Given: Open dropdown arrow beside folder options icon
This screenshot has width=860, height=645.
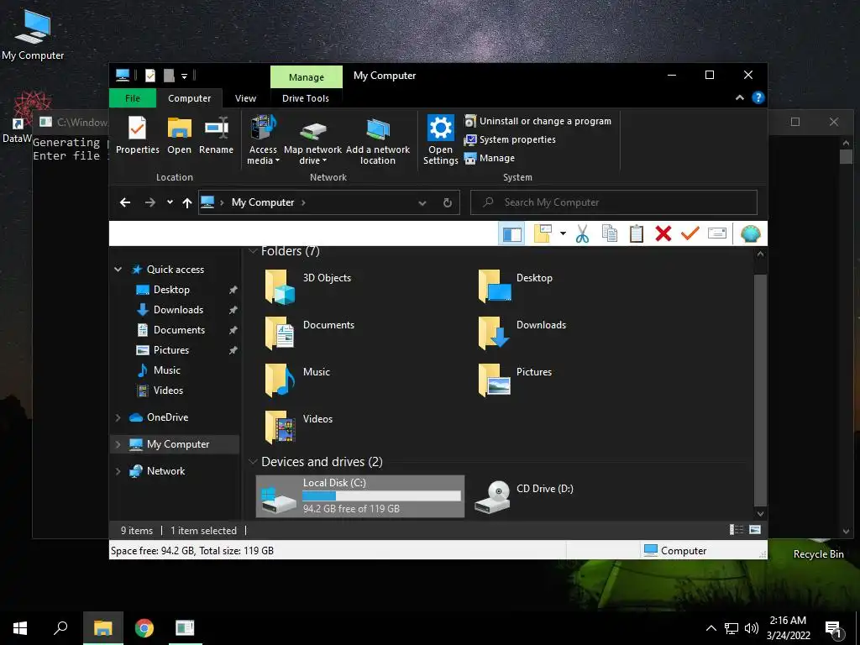Looking at the screenshot, I should pyautogui.click(x=563, y=233).
